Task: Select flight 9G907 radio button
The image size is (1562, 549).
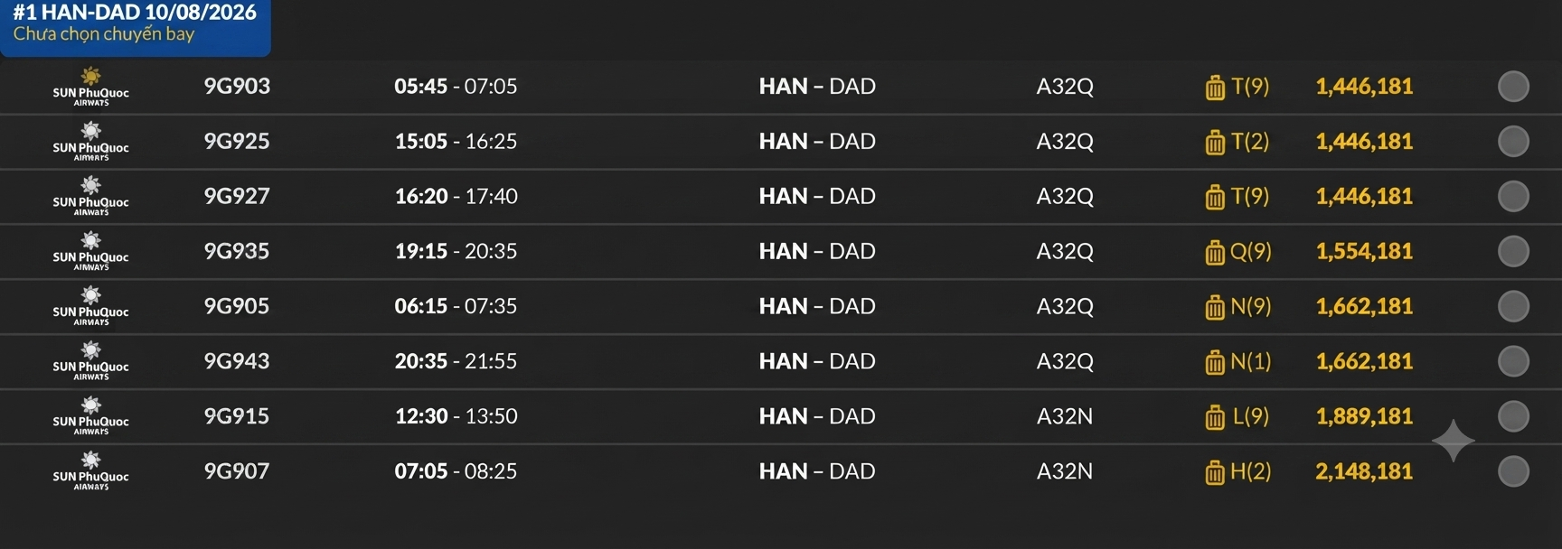Action: pos(1513,471)
